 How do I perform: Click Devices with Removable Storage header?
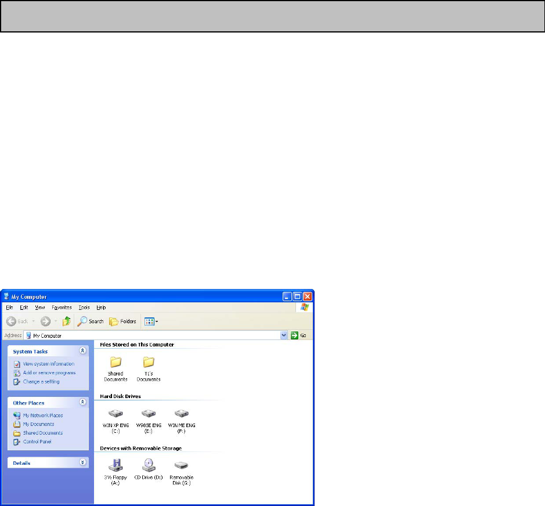click(141, 449)
